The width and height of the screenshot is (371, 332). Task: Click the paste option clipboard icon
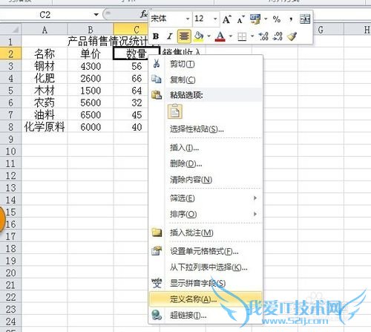(175, 111)
